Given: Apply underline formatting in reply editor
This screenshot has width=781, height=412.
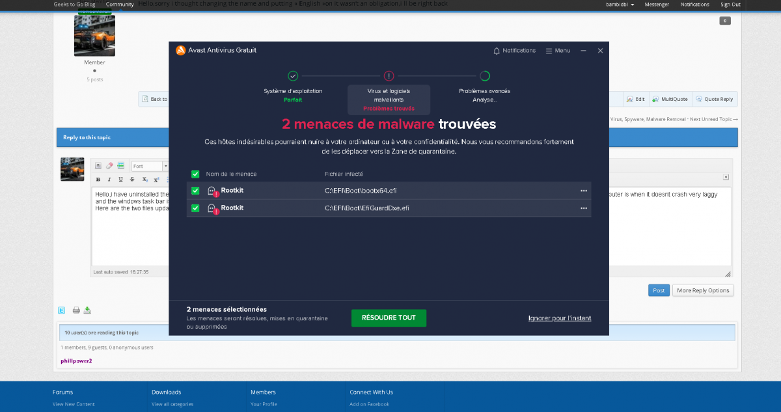Looking at the screenshot, I should 120,180.
